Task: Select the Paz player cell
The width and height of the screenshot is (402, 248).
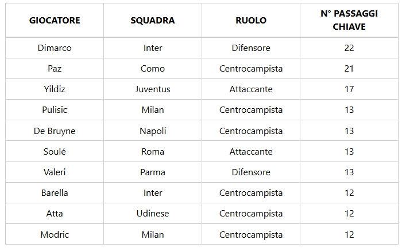Action: tap(55, 69)
